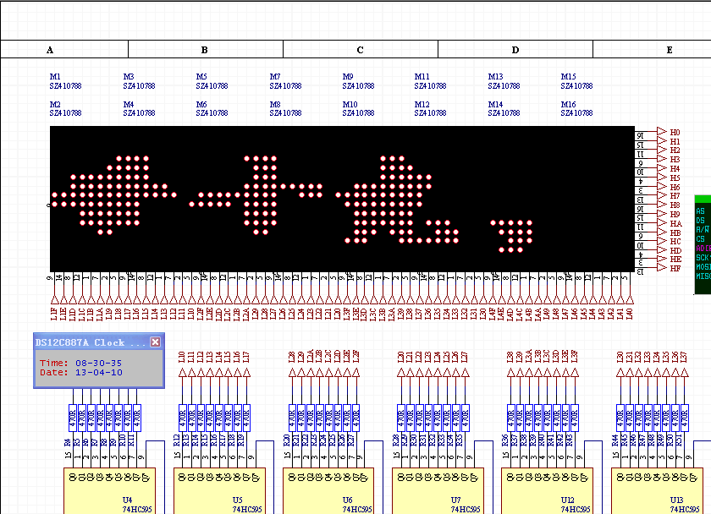Image resolution: width=711 pixels, height=514 pixels.
Task: Select the M15 SZ410788 component label
Action: 576,81
